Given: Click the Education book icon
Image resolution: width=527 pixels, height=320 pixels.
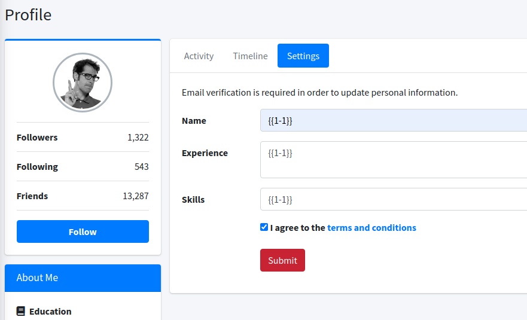Looking at the screenshot, I should coord(21,311).
